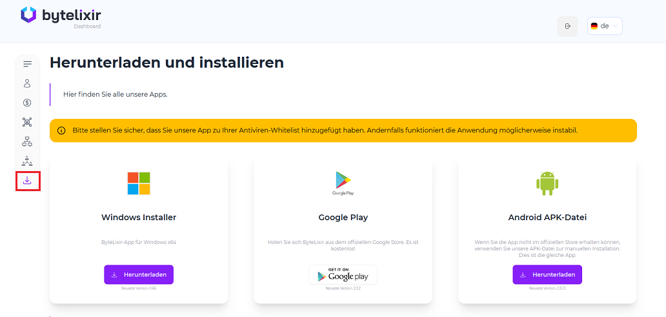
Task: Open the hamburger menu in sidebar
Action: point(28,64)
